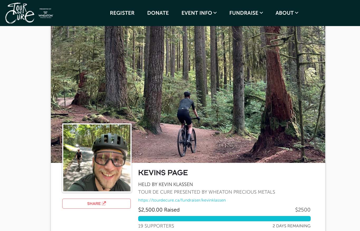The image size is (360, 231).
Task: Expand the EVENT INFO dropdown chevron
Action: tap(215, 13)
